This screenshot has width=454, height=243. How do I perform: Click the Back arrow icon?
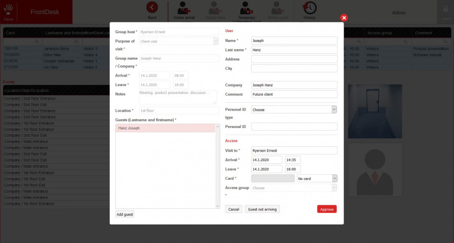click(x=152, y=8)
